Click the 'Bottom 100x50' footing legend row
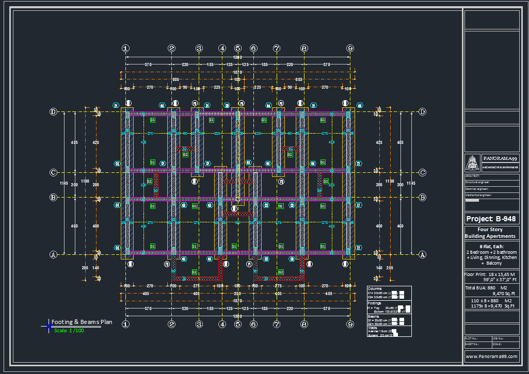Image resolution: width=529 pixels, height=374 pixels. [392, 312]
